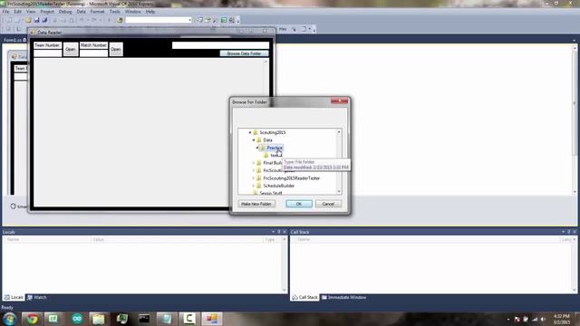Image resolution: width=580 pixels, height=326 pixels.
Task: Open the Debug menu
Action: tap(65, 12)
